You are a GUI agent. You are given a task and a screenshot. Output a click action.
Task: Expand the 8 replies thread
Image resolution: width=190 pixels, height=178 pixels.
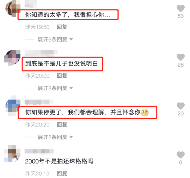(x=55, y=88)
